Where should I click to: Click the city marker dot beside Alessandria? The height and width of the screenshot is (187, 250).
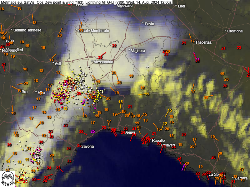pyautogui.click(x=92, y=61)
